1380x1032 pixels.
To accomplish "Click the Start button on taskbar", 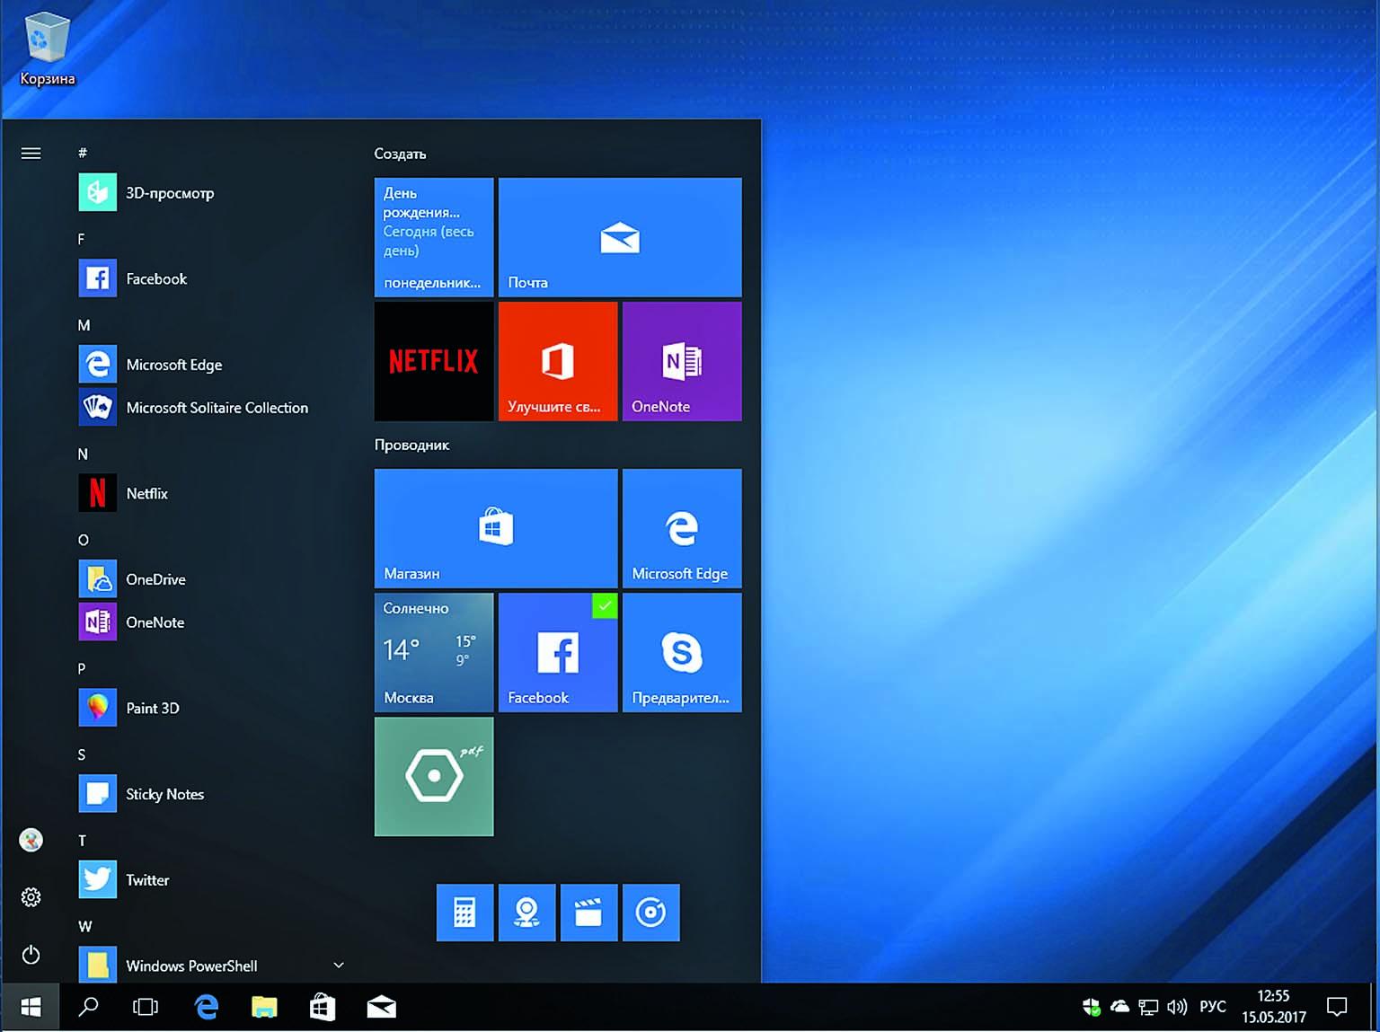I will (x=31, y=1008).
